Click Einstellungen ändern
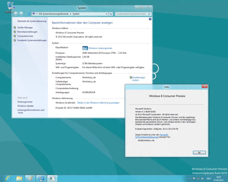 point(139,79)
